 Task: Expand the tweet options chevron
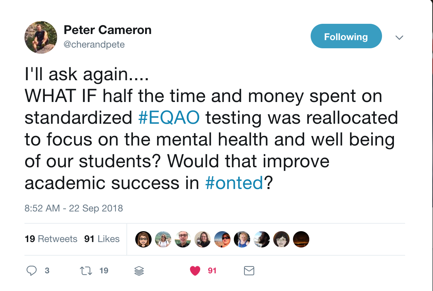400,37
